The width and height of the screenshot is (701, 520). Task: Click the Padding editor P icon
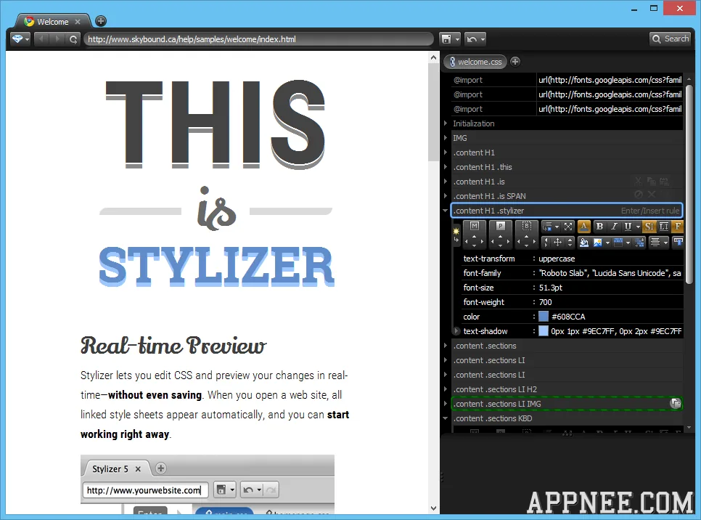click(500, 226)
